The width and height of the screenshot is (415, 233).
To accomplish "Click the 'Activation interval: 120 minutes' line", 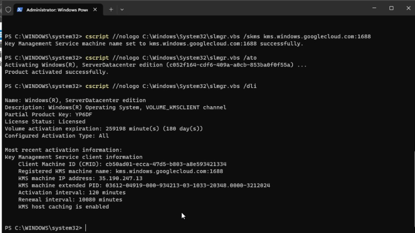I will point(72,192).
